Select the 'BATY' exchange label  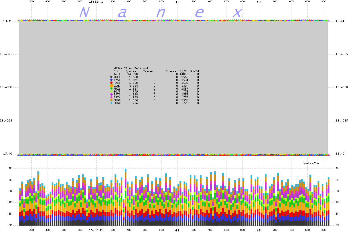(x=117, y=97)
